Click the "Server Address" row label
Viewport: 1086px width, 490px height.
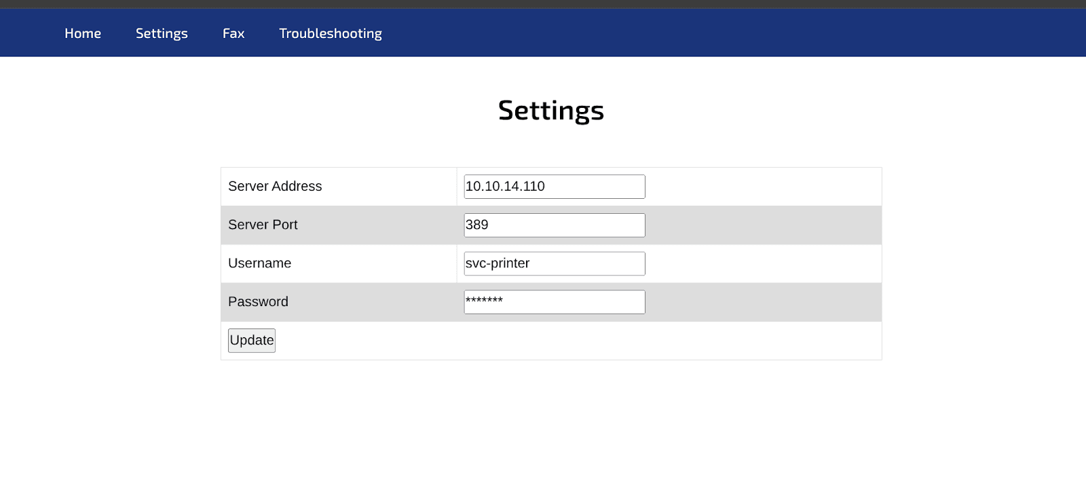(x=275, y=187)
